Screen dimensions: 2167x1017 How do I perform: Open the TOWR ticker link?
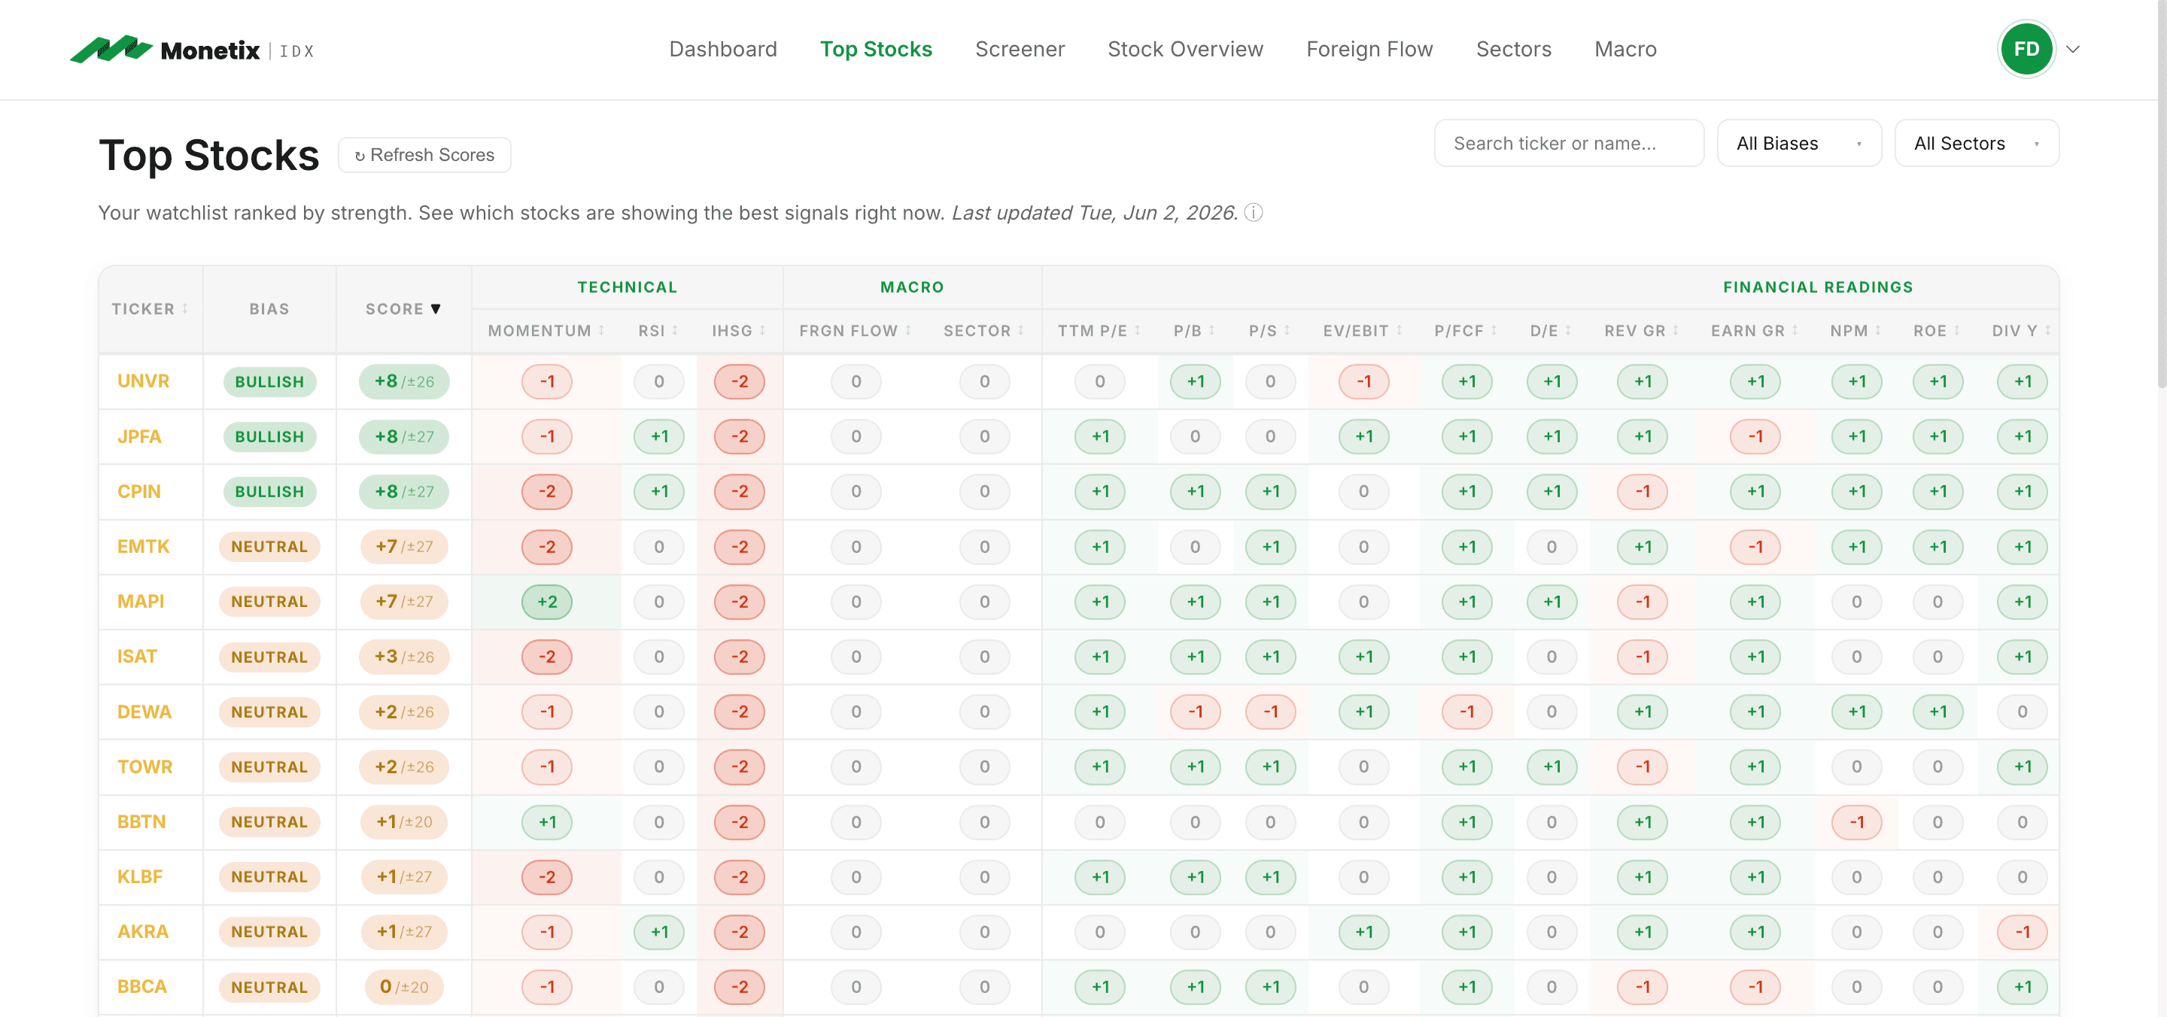click(144, 767)
